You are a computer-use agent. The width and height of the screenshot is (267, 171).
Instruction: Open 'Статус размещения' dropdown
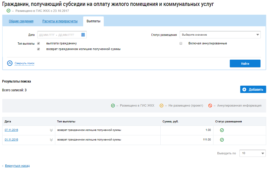point(220,35)
